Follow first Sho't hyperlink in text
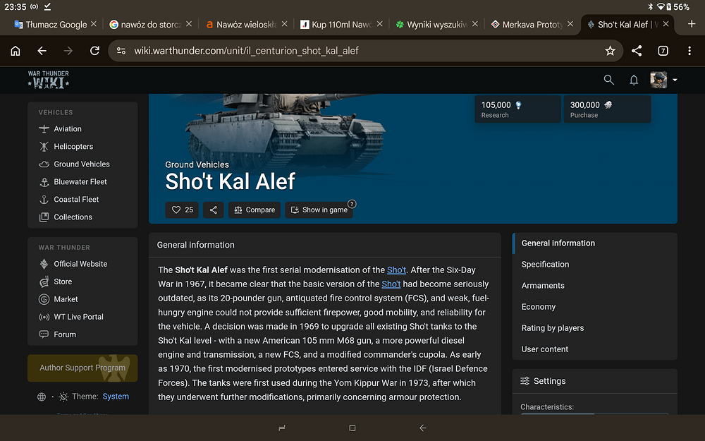 (396, 270)
